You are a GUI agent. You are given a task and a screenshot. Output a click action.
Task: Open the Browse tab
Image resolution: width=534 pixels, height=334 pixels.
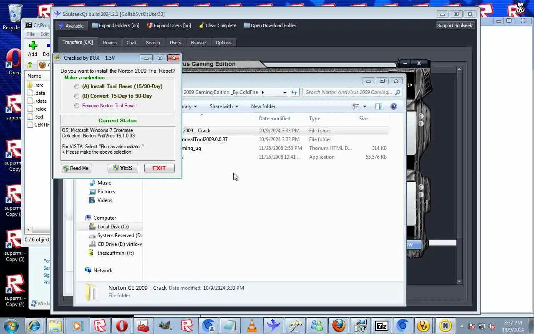[x=198, y=43]
